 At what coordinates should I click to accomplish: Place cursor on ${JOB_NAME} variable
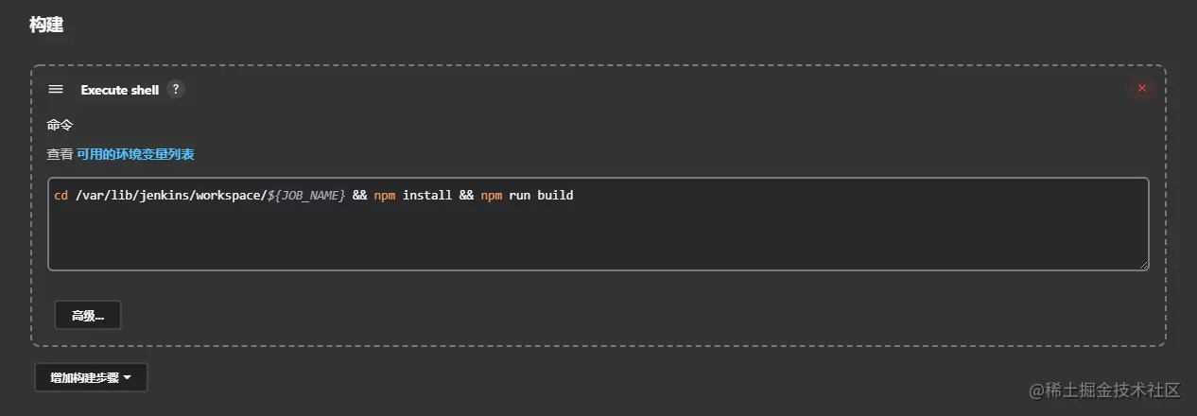click(x=306, y=196)
